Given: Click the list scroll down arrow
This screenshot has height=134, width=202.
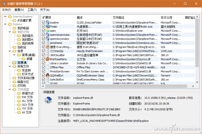Looking at the screenshot, I should pyautogui.click(x=197, y=82).
